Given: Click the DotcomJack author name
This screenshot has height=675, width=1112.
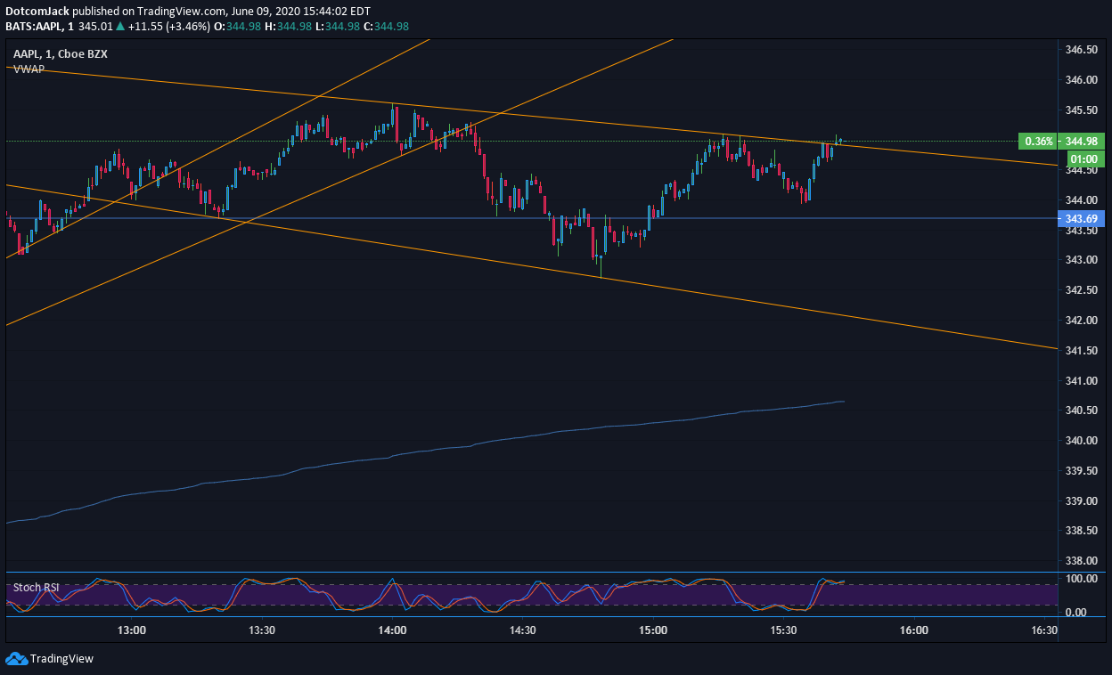Looking at the screenshot, I should click(x=37, y=12).
